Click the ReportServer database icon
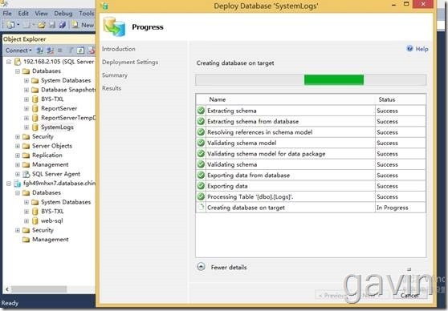 tap(35, 108)
